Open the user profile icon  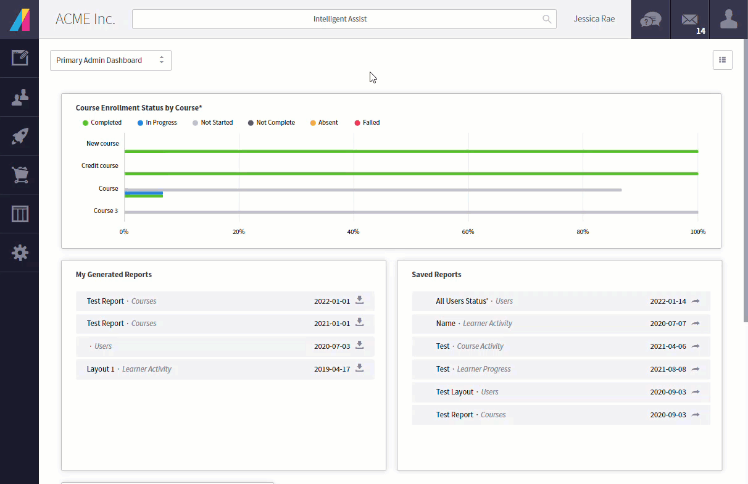pyautogui.click(x=729, y=20)
